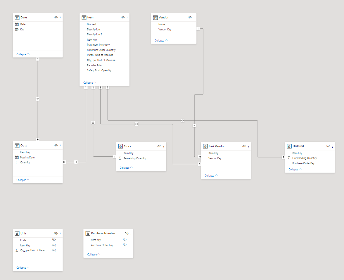Select the Item-to-Outs relationship direction arrow
Screen dimensions: 344x280
(x=76, y=162)
